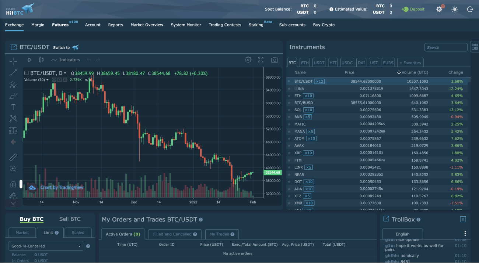Image resolution: width=479 pixels, height=263 pixels.
Task: Switch to light theme sun icon
Action: (455, 9)
